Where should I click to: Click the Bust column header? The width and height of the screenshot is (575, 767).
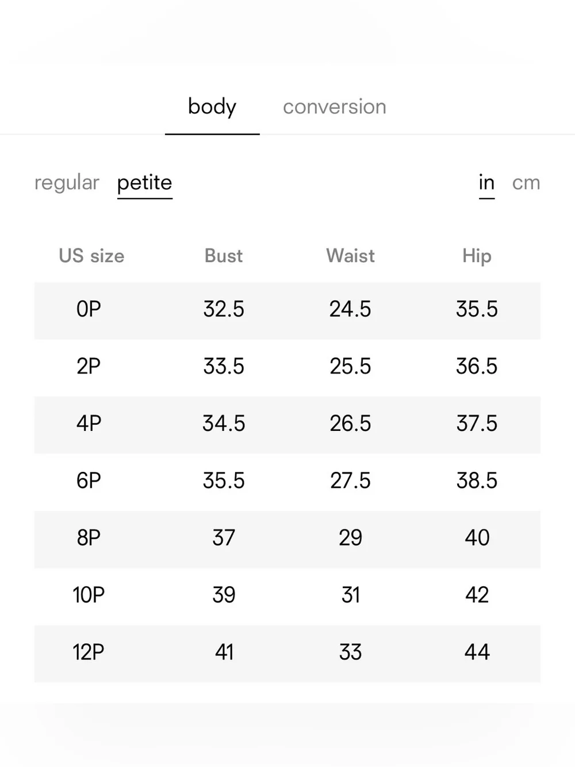(x=224, y=256)
